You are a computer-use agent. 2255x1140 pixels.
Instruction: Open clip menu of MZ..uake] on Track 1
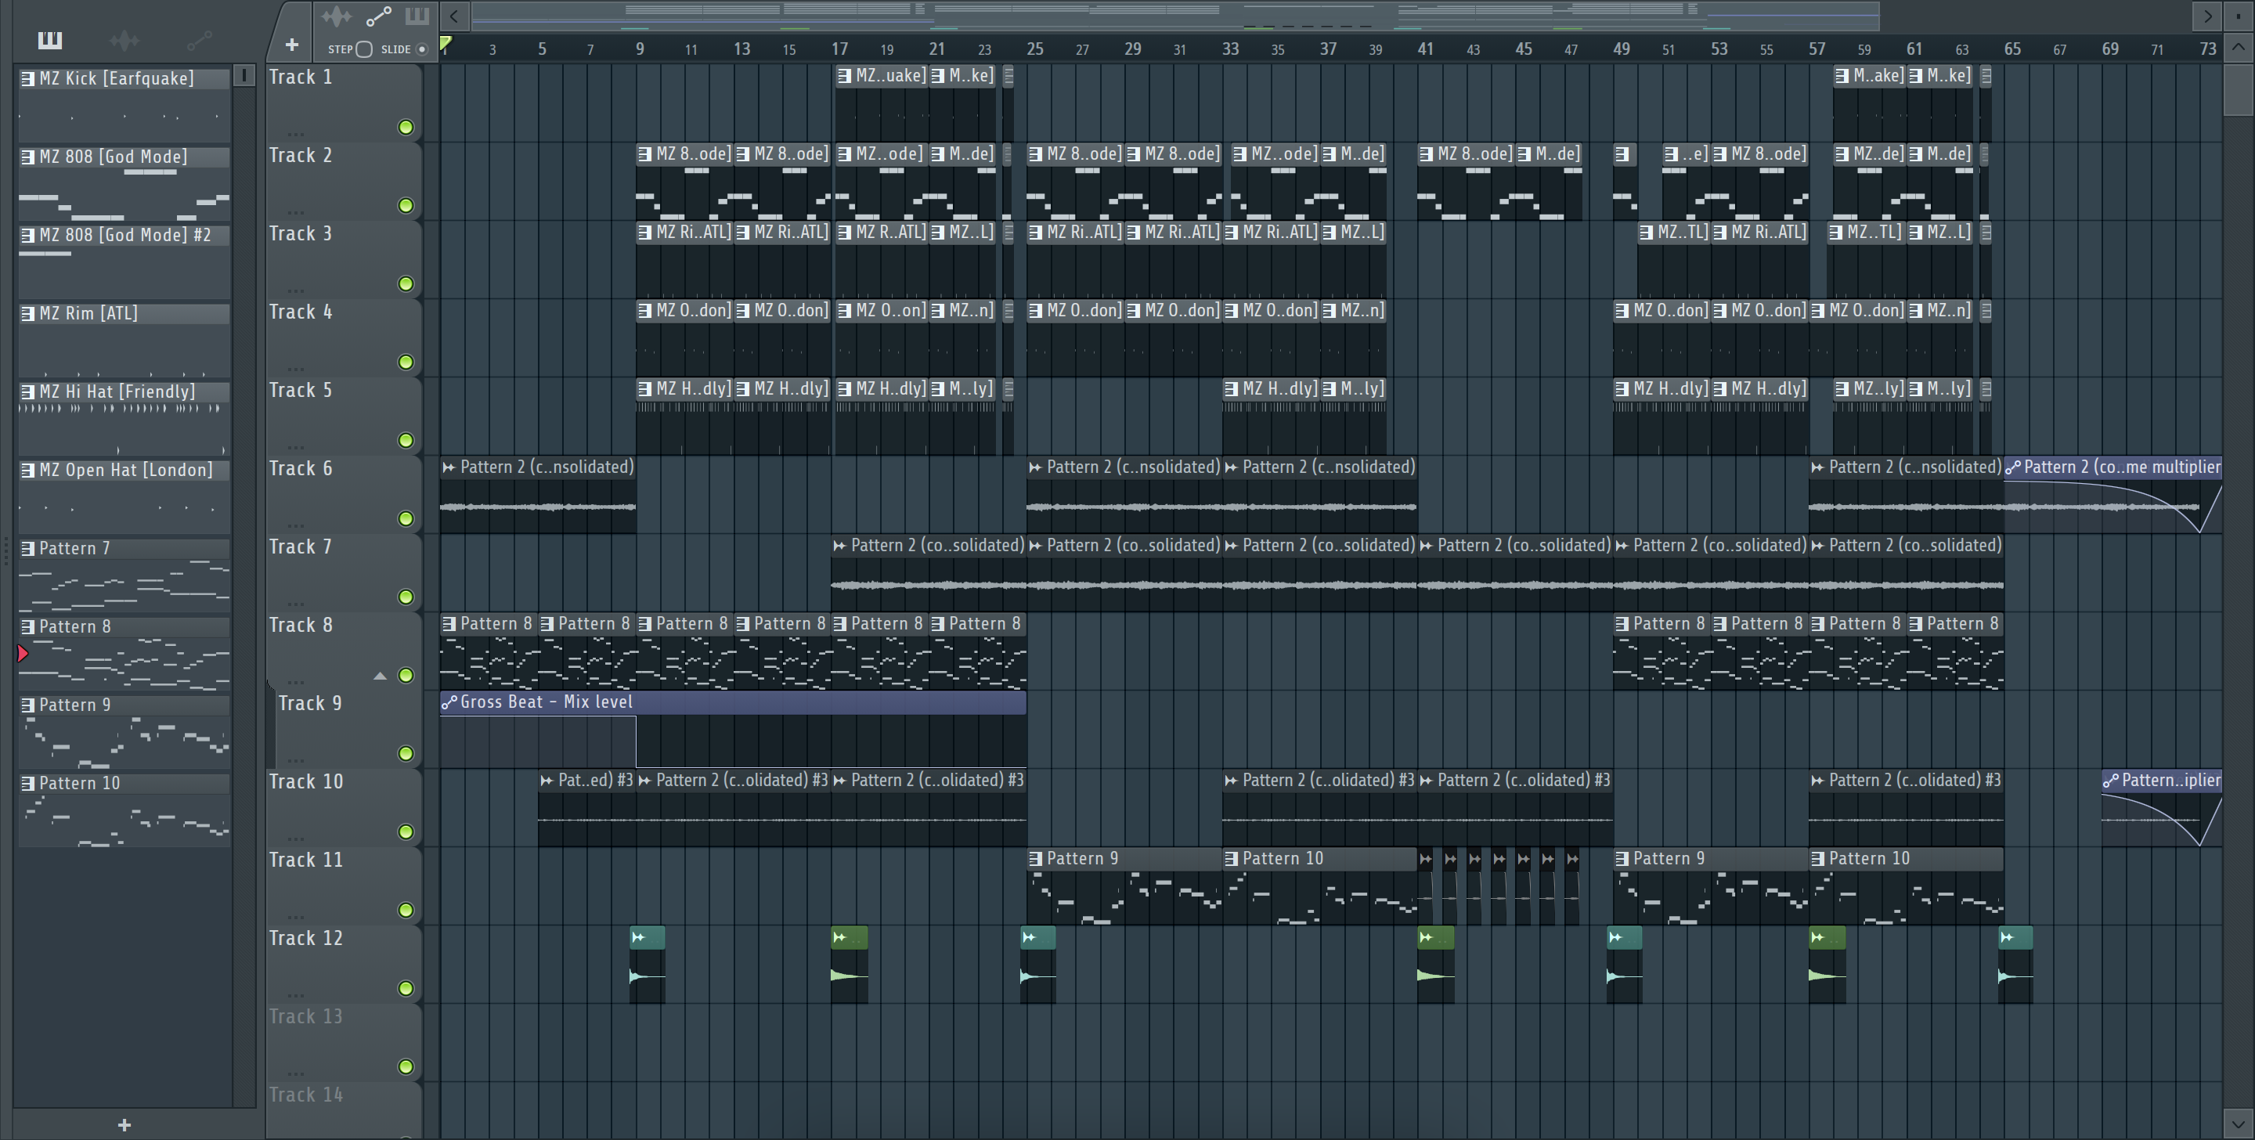point(844,76)
